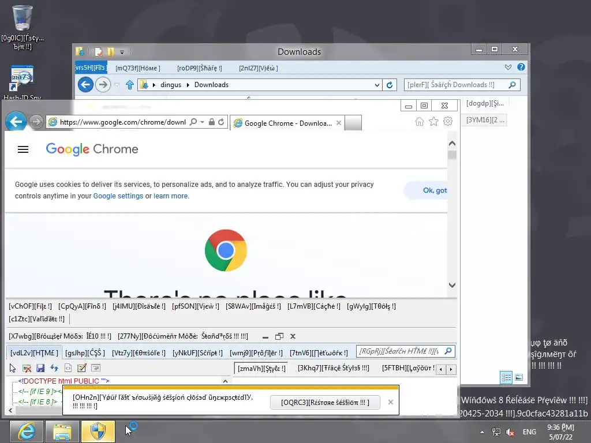Refresh the Downloads explorer address bar
The width and height of the screenshot is (591, 443).
coord(390,85)
